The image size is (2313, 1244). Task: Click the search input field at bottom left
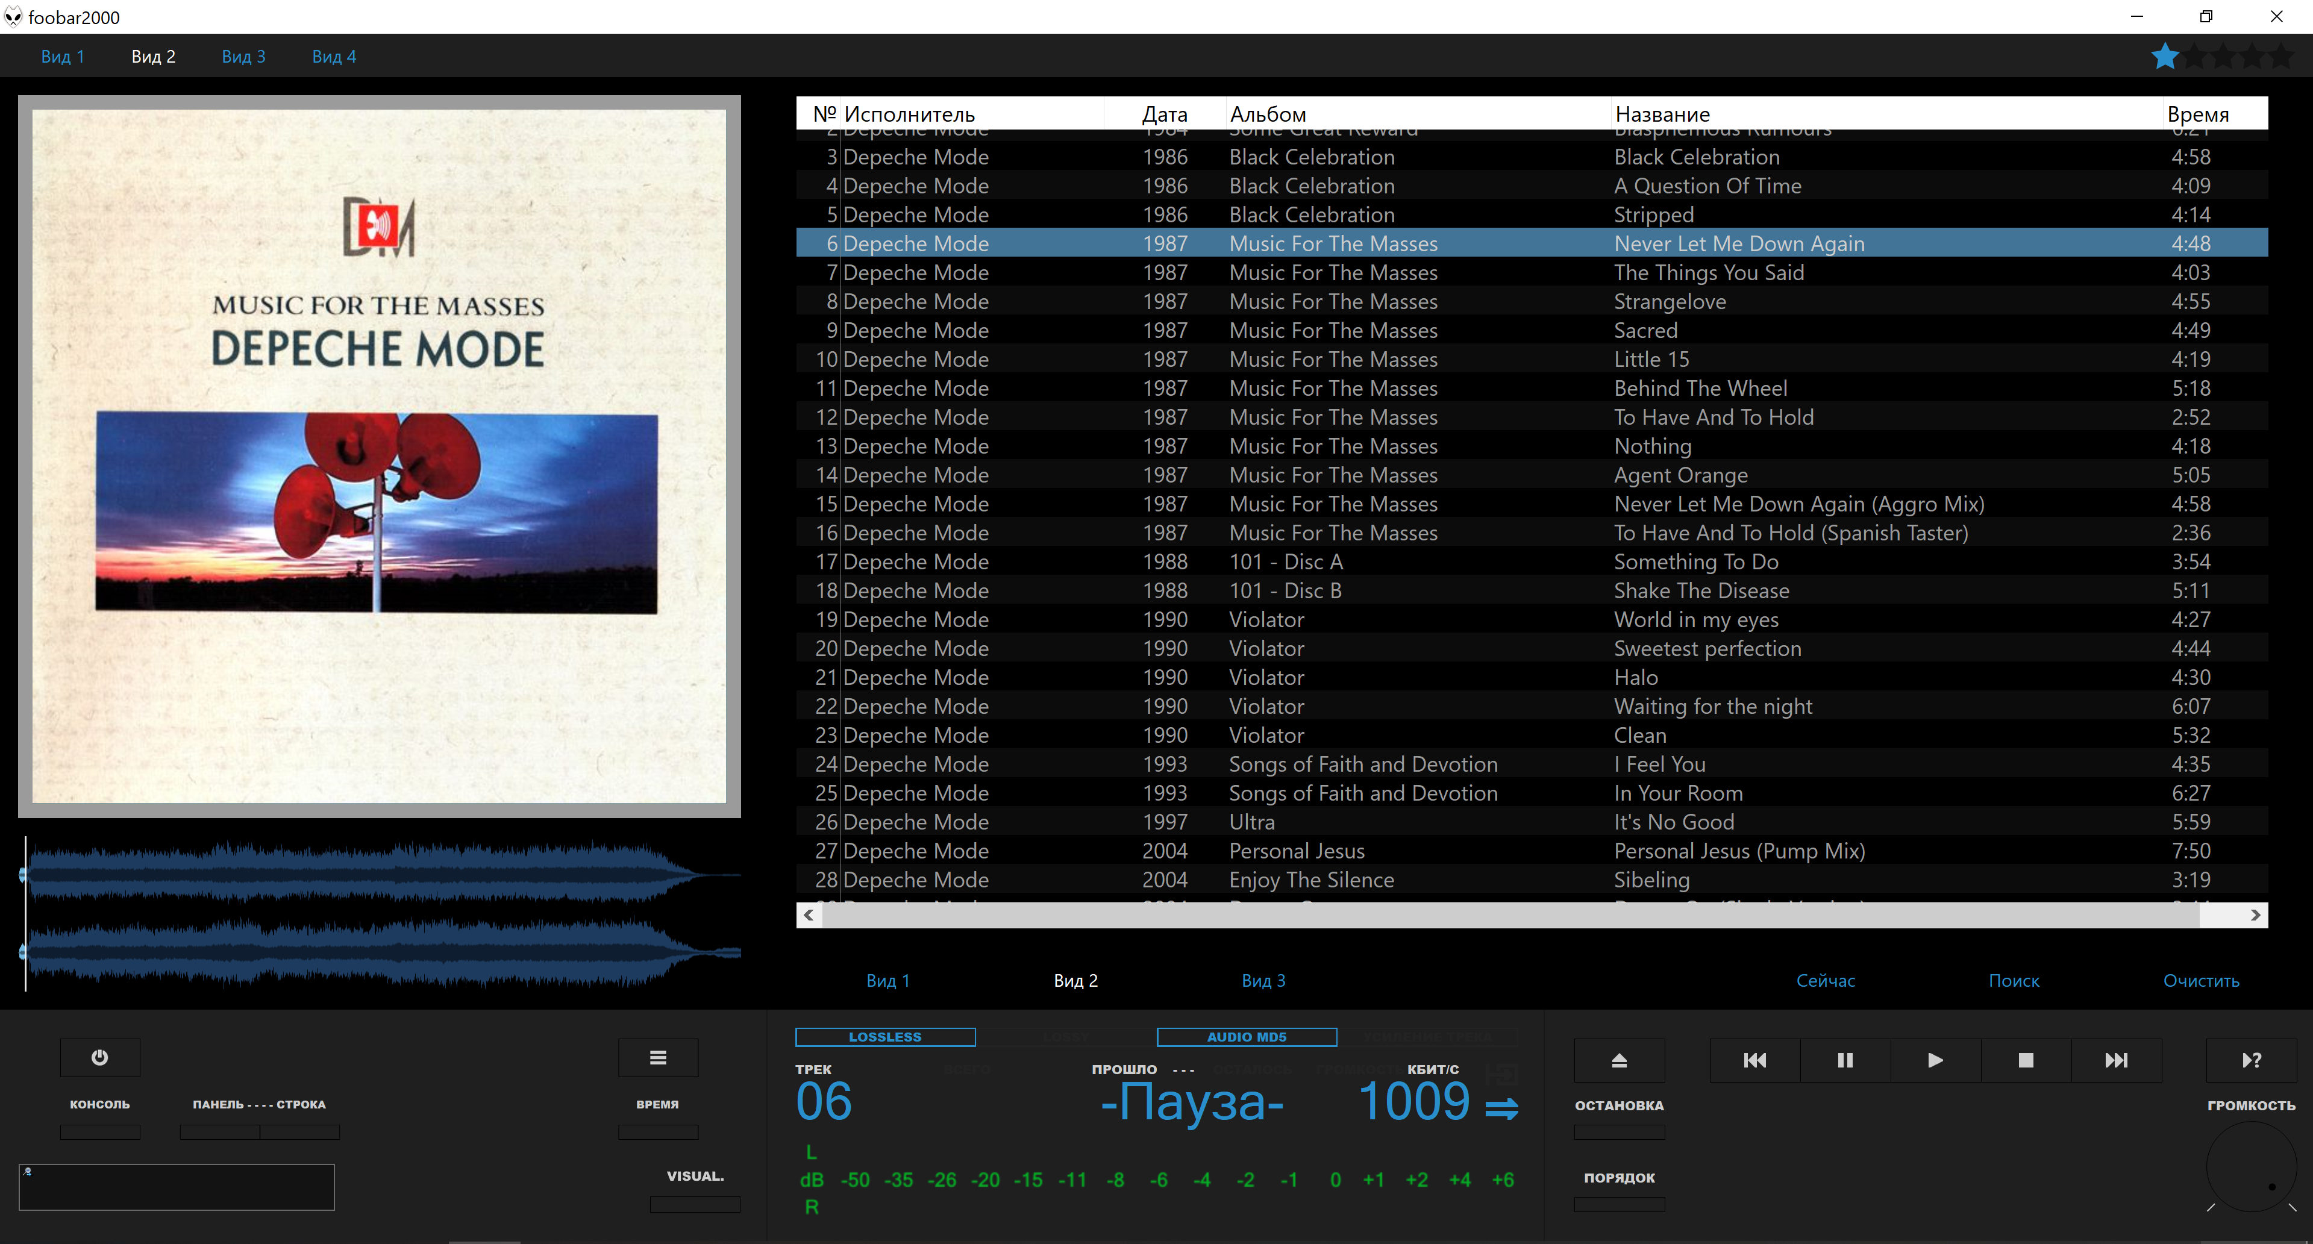point(177,1187)
